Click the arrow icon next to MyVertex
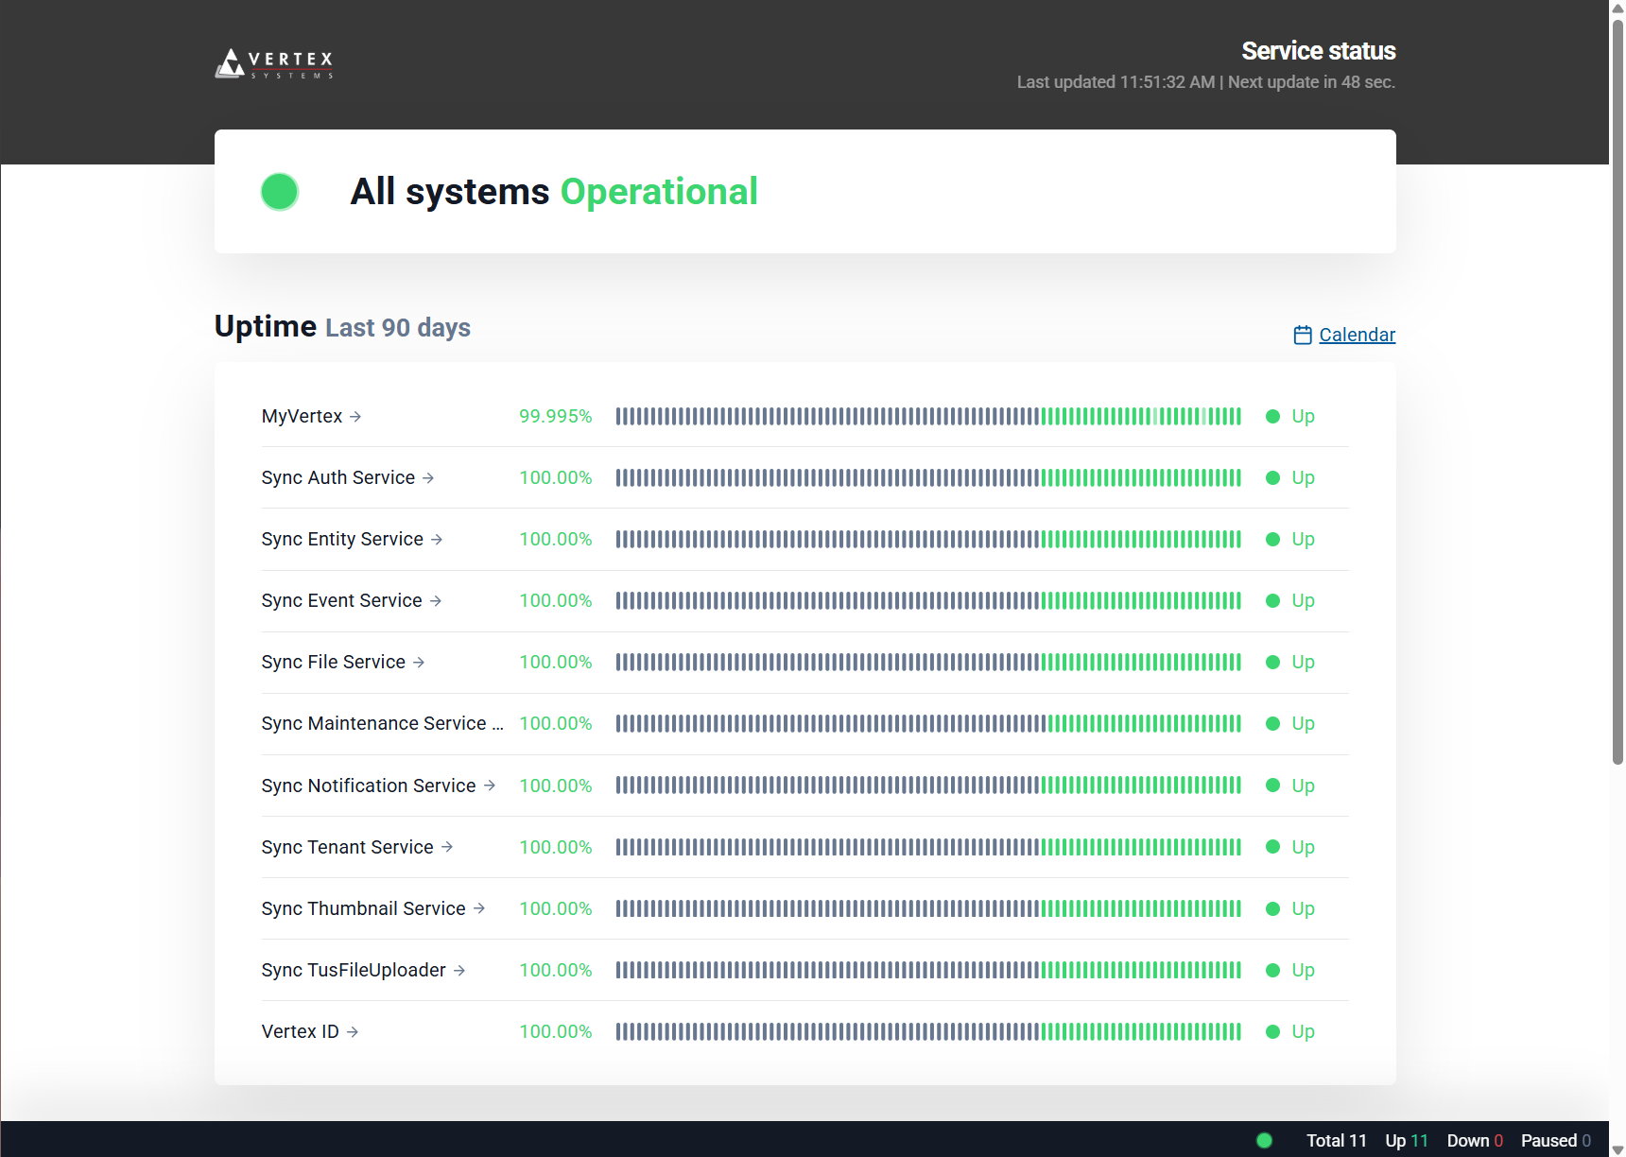Viewport: 1626px width, 1157px height. [355, 417]
